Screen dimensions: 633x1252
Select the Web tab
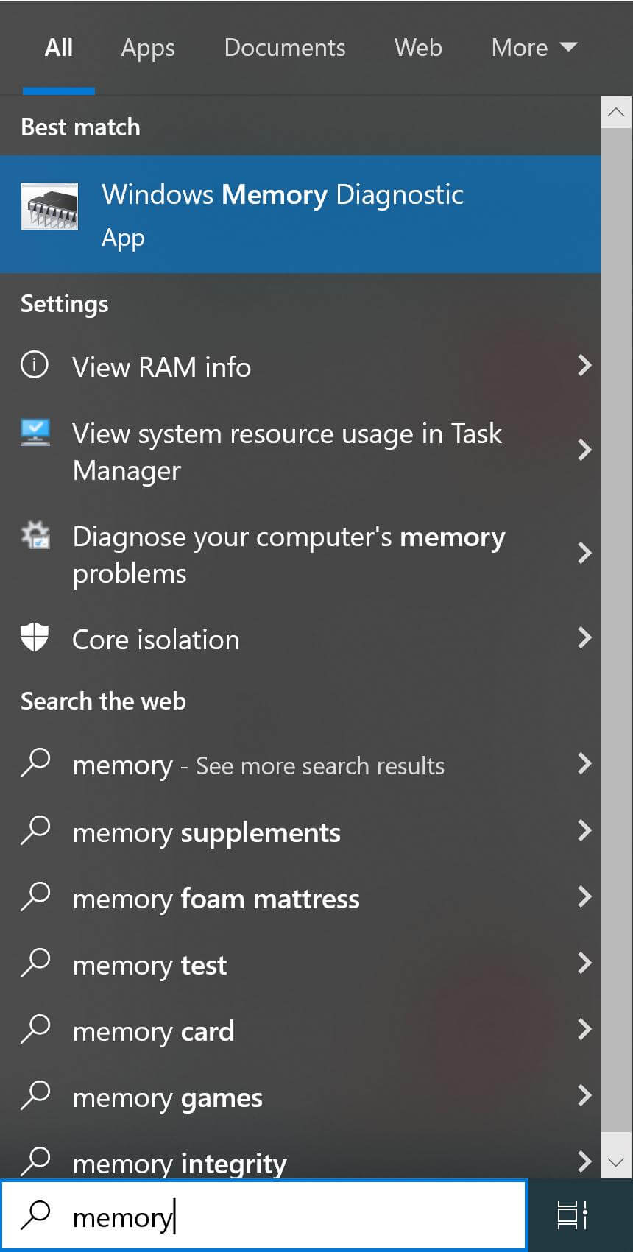(x=418, y=48)
